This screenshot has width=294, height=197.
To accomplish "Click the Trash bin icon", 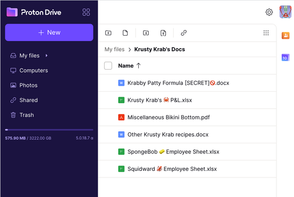I will 13,115.
